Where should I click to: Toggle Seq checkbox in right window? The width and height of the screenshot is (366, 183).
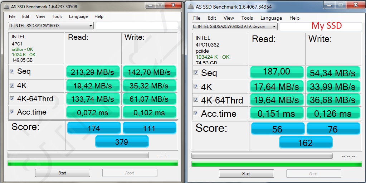[196, 73]
